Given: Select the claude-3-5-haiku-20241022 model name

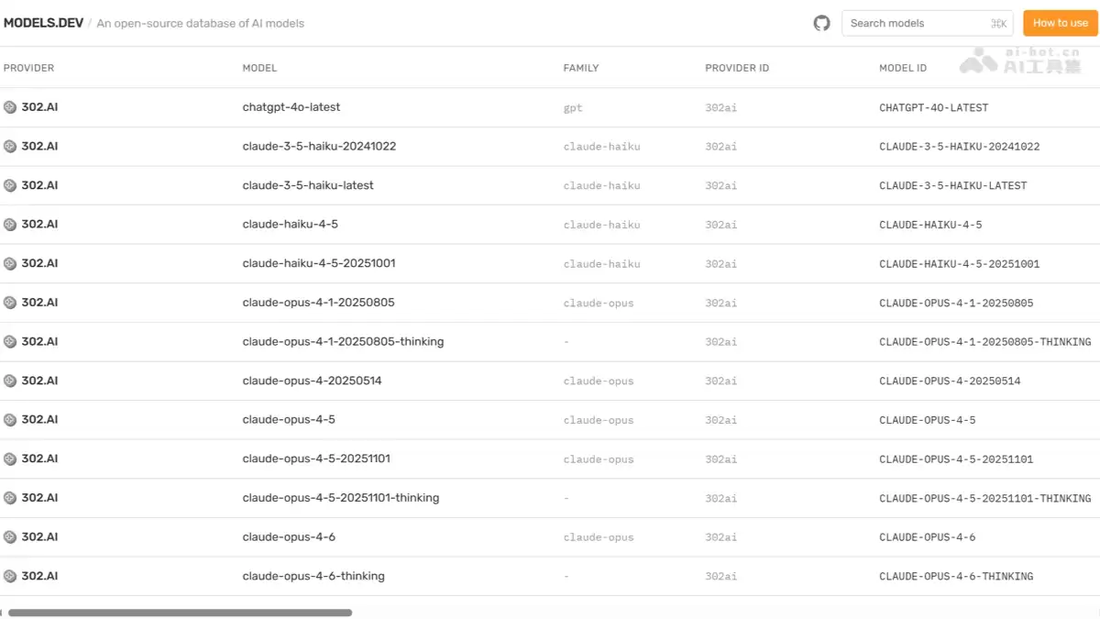Looking at the screenshot, I should click(319, 146).
